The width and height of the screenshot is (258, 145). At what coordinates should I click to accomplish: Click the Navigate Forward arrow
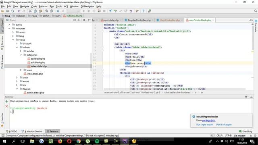63,11
